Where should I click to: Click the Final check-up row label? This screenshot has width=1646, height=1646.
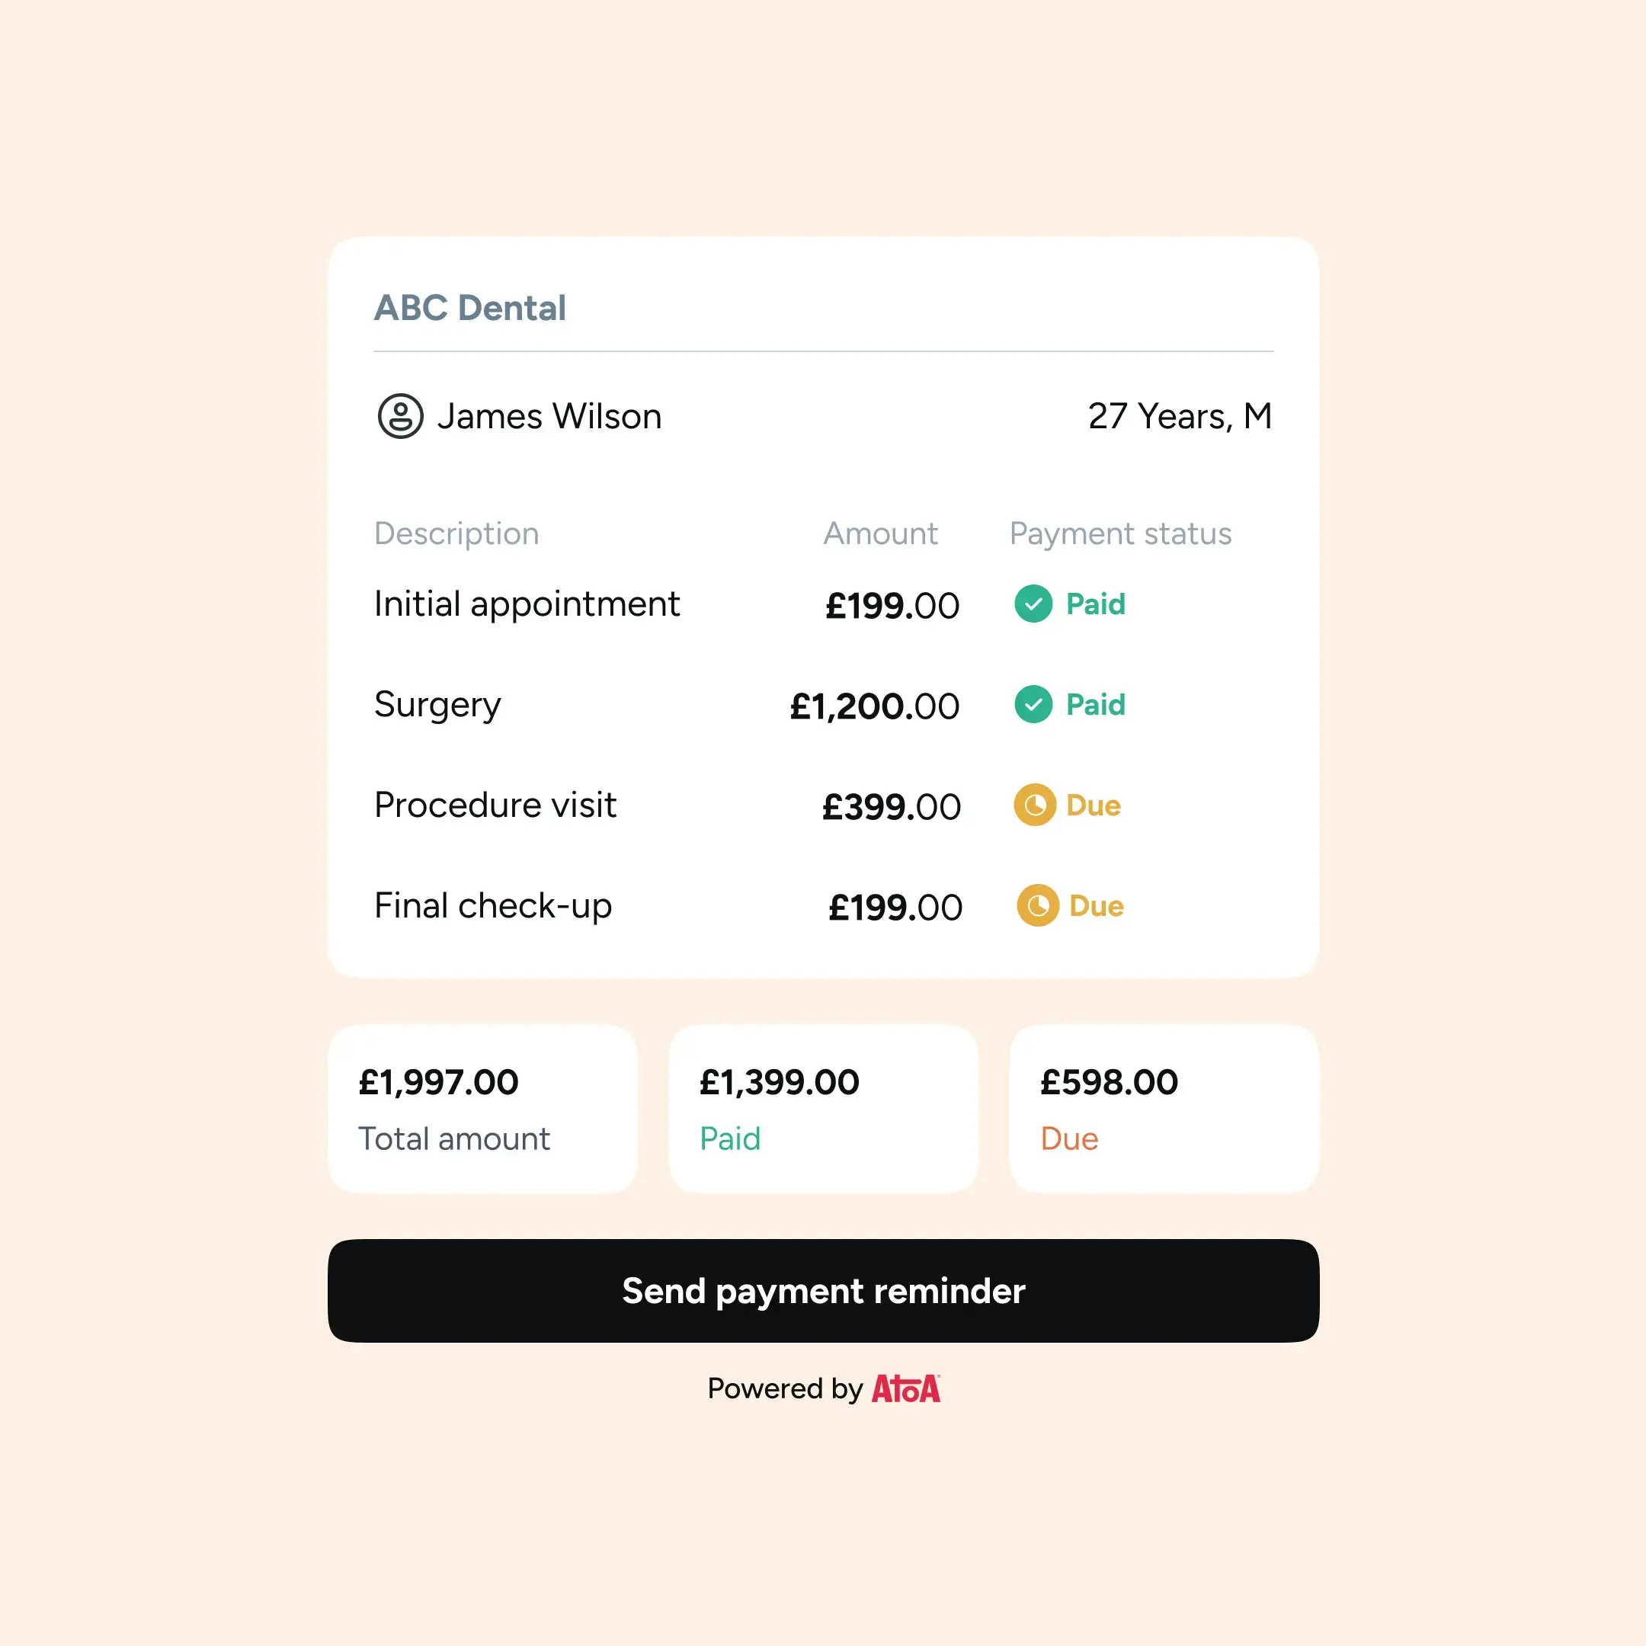(492, 905)
